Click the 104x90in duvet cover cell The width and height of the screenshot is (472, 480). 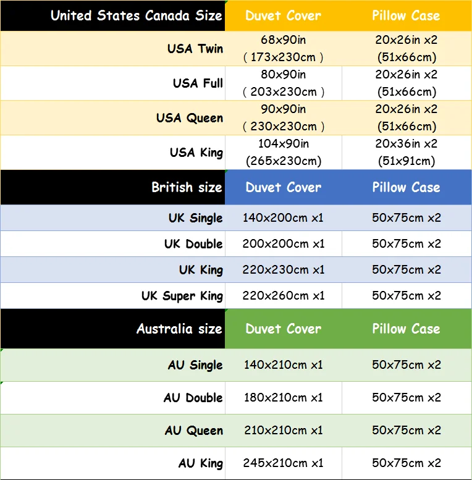point(284,152)
